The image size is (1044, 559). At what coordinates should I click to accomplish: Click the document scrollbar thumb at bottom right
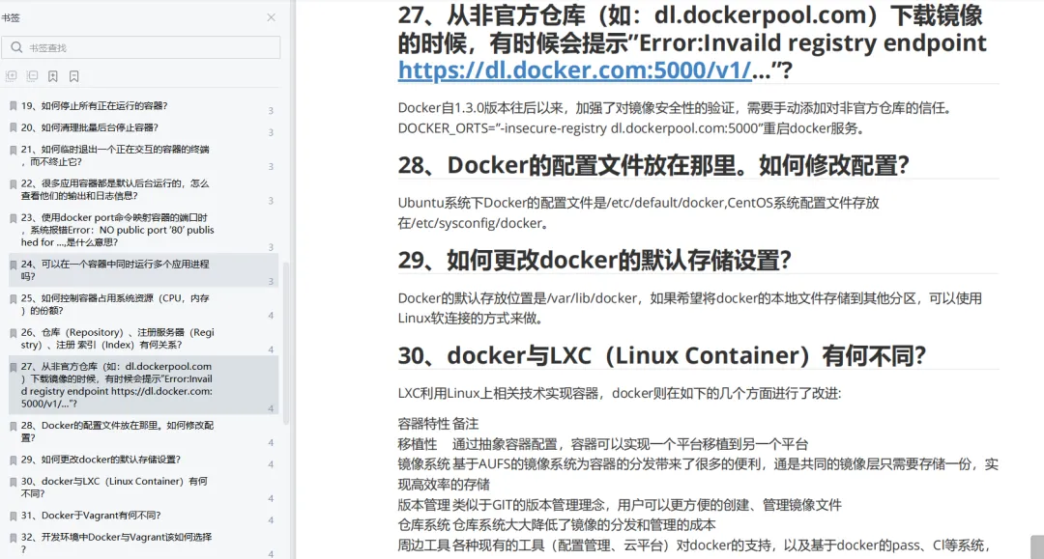(1036, 546)
